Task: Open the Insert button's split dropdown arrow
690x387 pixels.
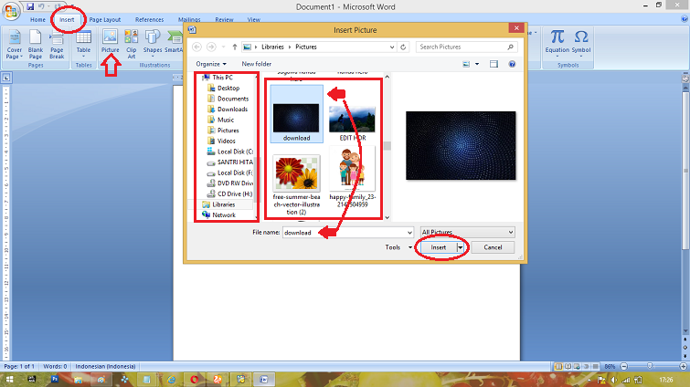Action: pos(460,247)
